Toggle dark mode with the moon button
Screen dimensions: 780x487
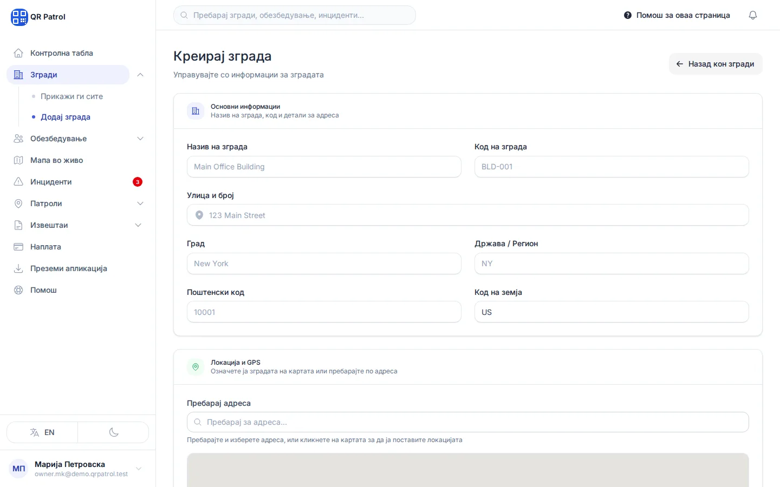tap(113, 432)
